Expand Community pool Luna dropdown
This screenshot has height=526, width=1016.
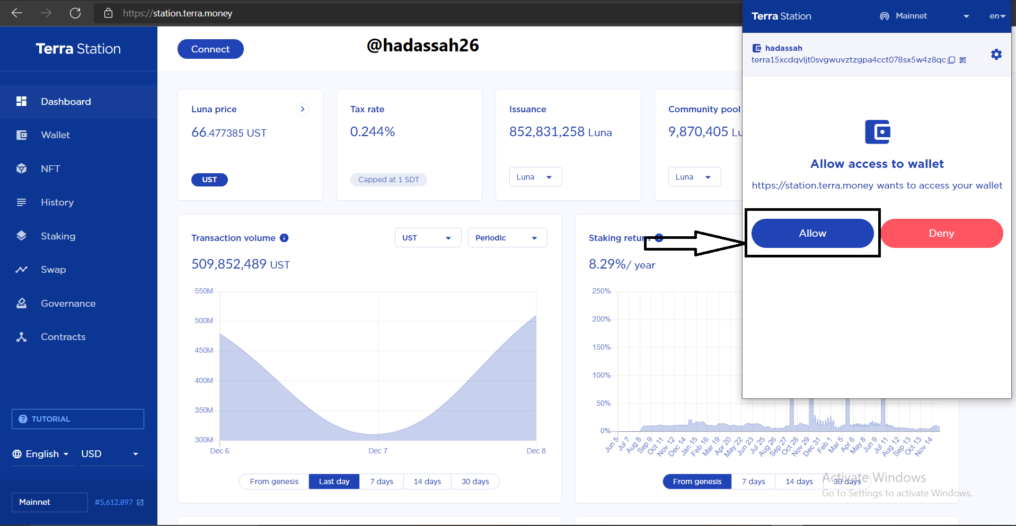pyautogui.click(x=694, y=177)
